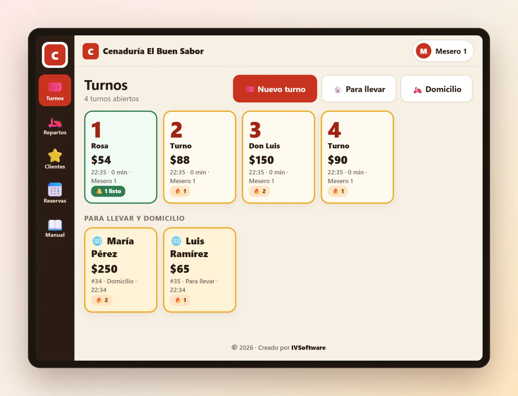The image size is (518, 396).
Task: Click the $250 total on María Pérez
Action: [x=104, y=269]
